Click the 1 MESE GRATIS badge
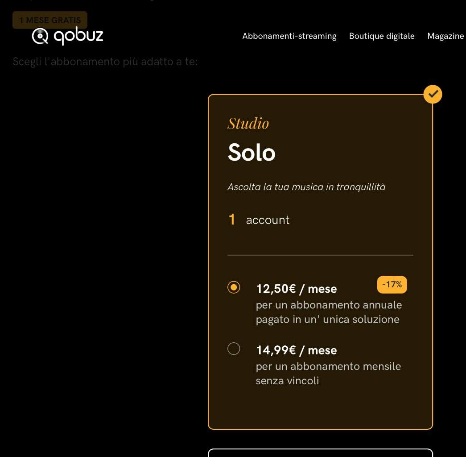466x457 pixels. point(50,20)
